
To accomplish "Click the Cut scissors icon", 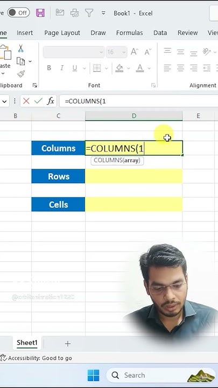I will 21,48.
